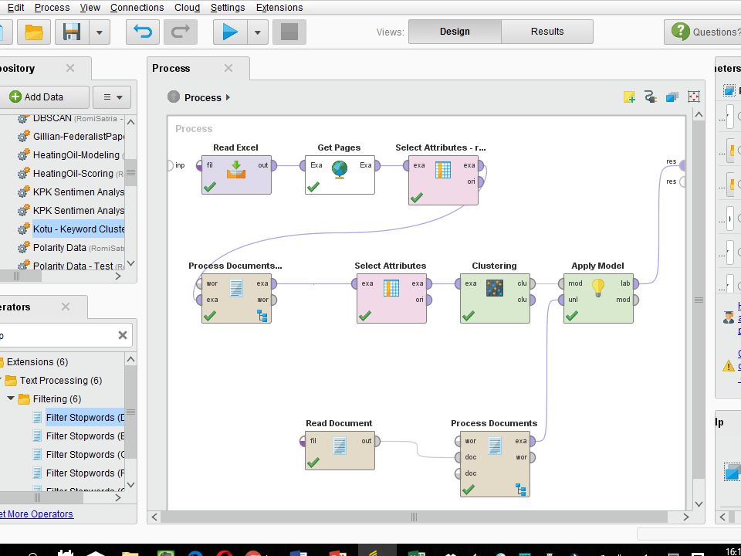Stop the process execution
The image size is (741, 556).
(289, 32)
